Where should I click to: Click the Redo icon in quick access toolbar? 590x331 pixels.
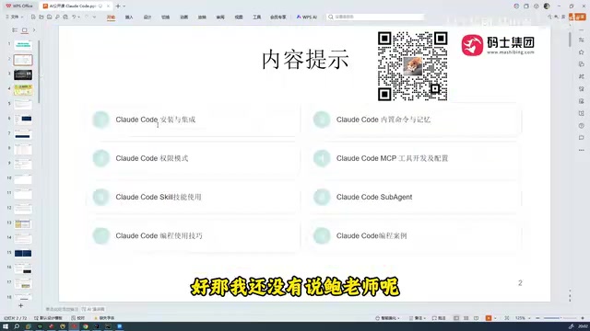(x=87, y=17)
